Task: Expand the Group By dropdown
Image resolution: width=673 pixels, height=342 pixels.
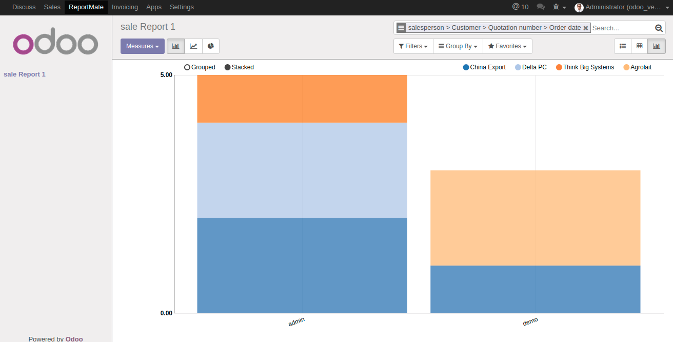Action: click(x=458, y=46)
